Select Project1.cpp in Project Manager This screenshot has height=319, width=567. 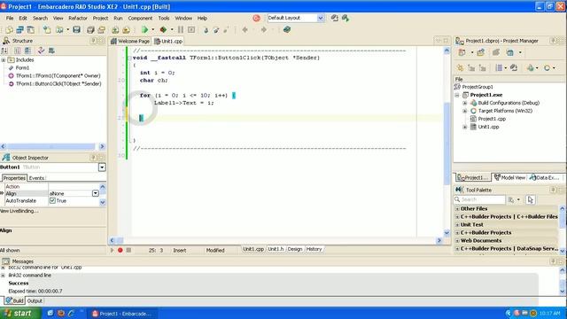coord(492,119)
